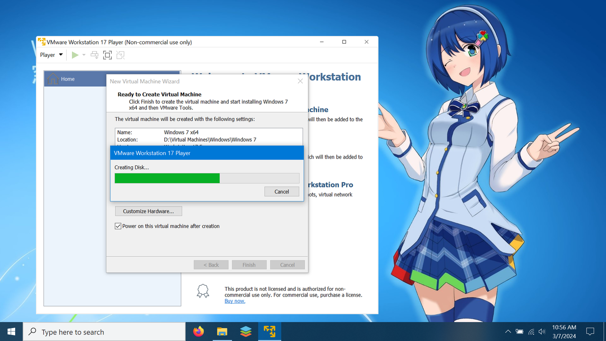Open the Player menu dropdown
Image resolution: width=606 pixels, height=341 pixels.
click(51, 55)
